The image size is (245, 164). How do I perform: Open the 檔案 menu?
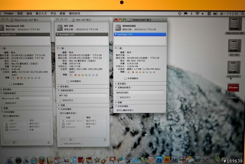[20, 13]
